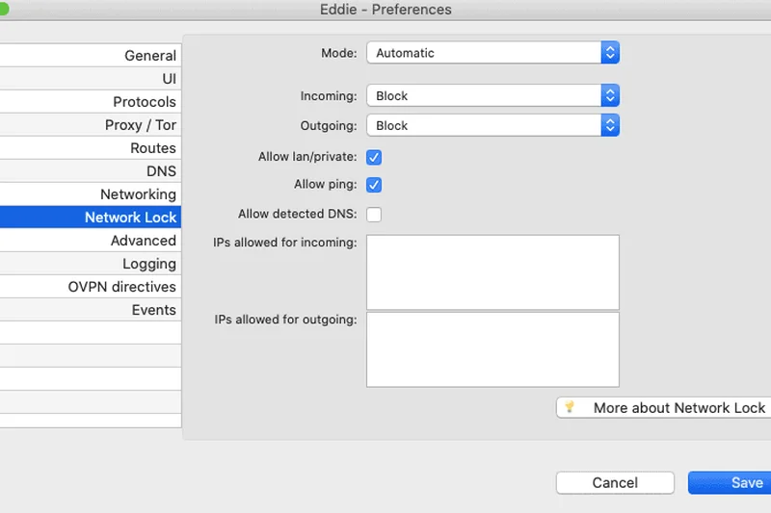
Task: Uncheck the Allow ping checkbox
Action: [374, 185]
